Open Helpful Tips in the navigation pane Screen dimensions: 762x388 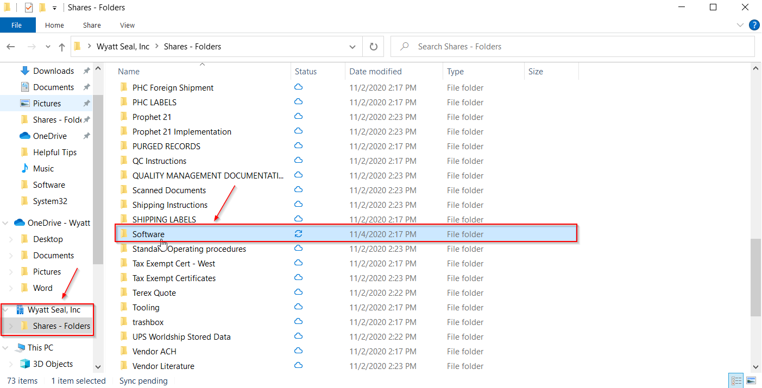click(55, 152)
